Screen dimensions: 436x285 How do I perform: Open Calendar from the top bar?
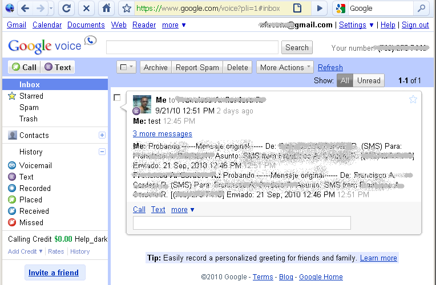47,25
